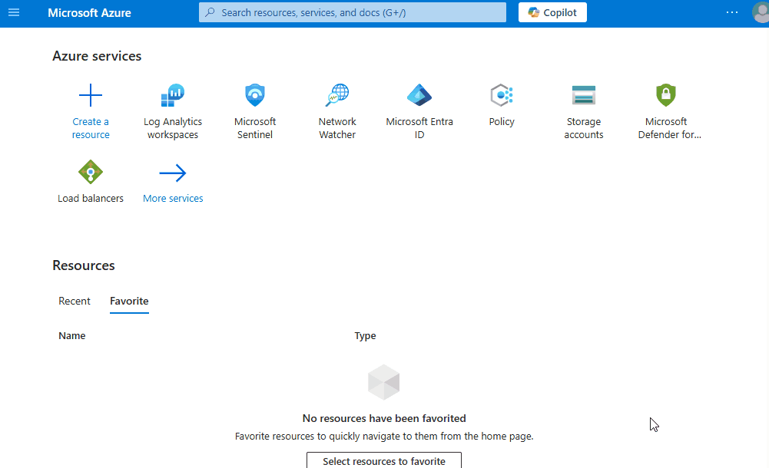Click the Network Watcher label
Screen dimensions: 769x468
[337, 128]
